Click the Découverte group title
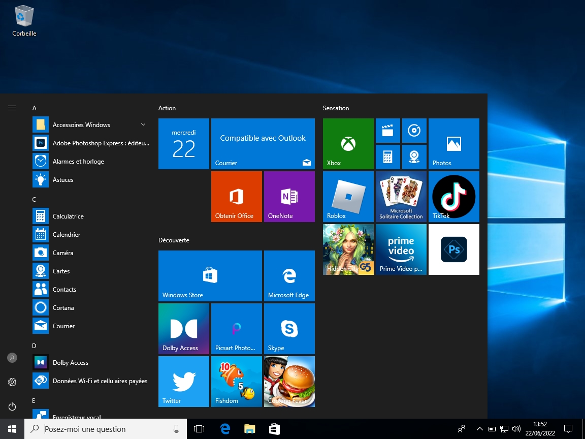Viewport: 585px width, 439px height. point(174,240)
